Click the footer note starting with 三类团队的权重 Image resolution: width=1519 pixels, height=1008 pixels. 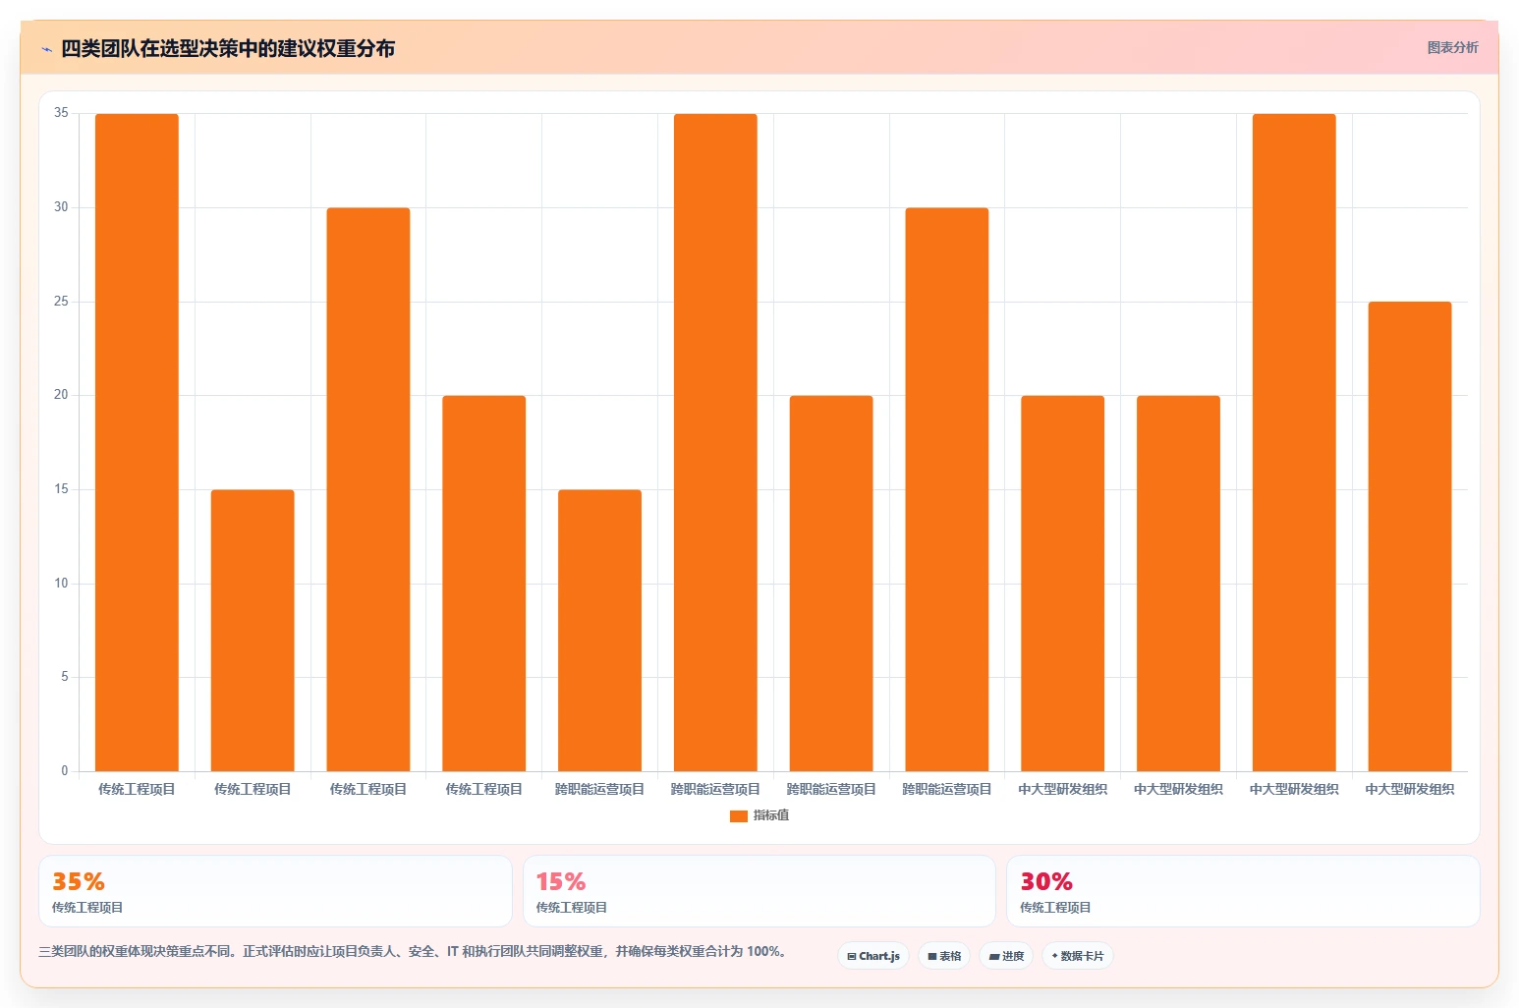tap(415, 951)
